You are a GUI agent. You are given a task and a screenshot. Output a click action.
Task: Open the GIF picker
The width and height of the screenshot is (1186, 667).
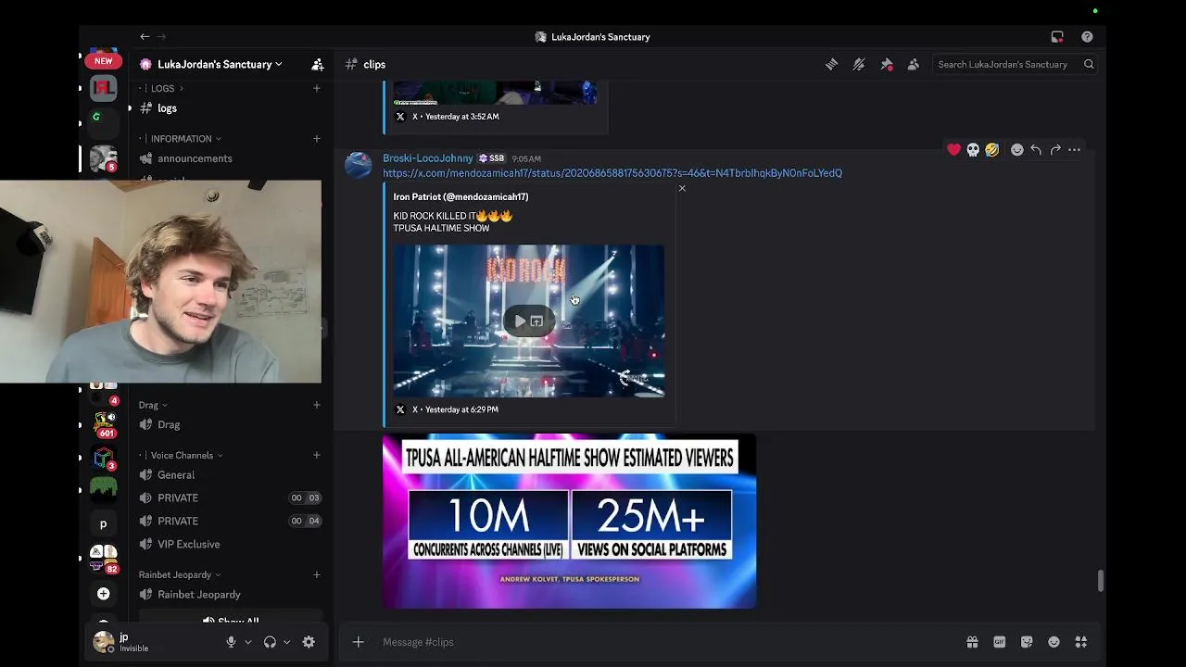click(1000, 642)
